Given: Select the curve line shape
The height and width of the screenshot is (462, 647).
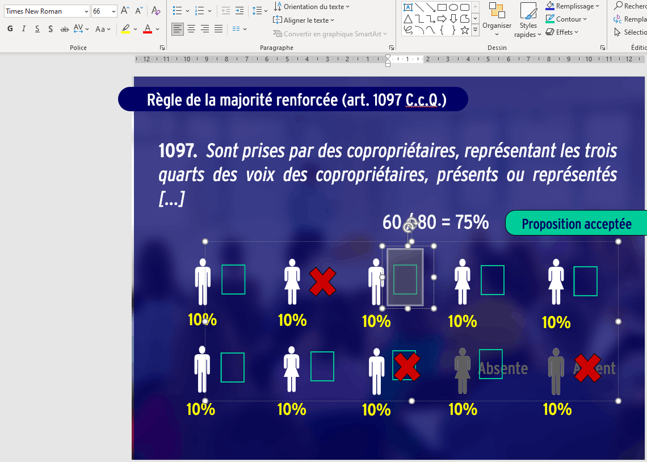Looking at the screenshot, I should 431,30.
